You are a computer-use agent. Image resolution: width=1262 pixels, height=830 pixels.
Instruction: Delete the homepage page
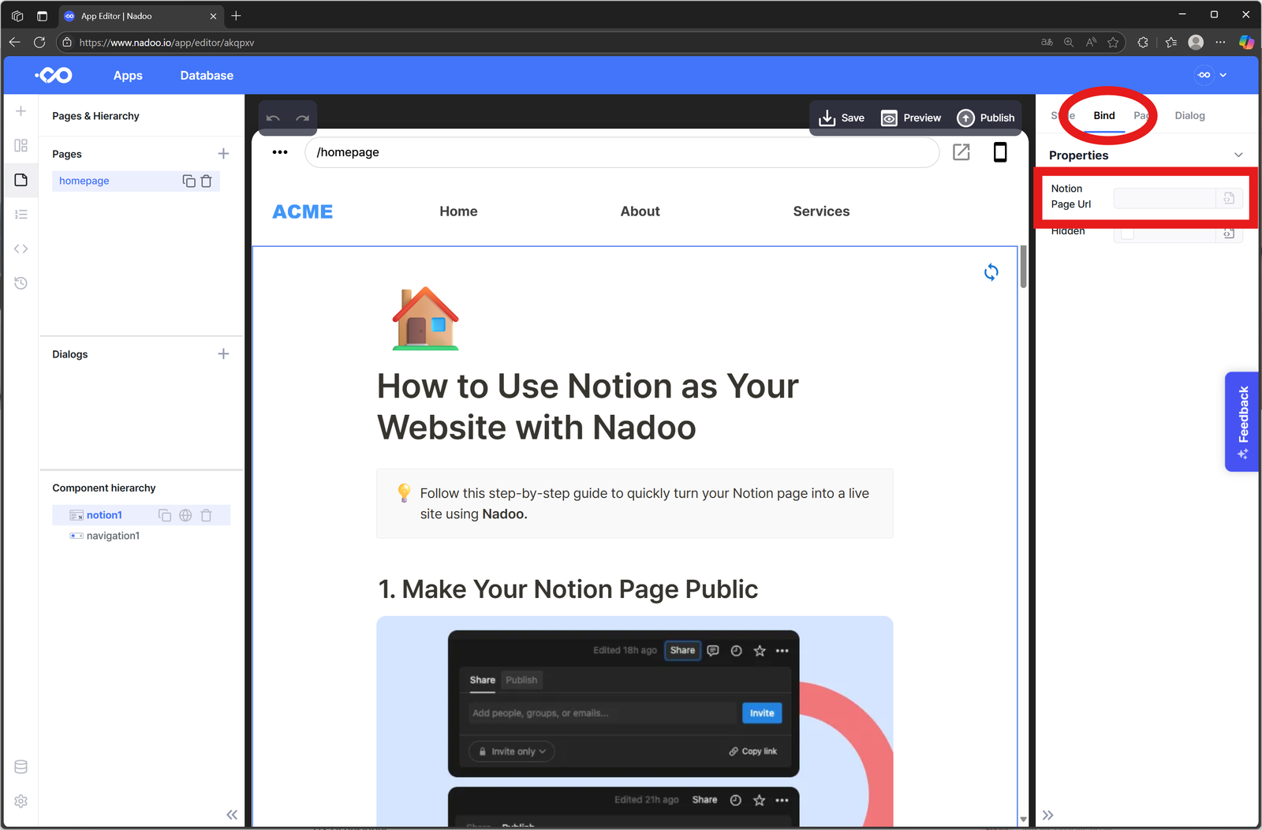[x=207, y=181]
